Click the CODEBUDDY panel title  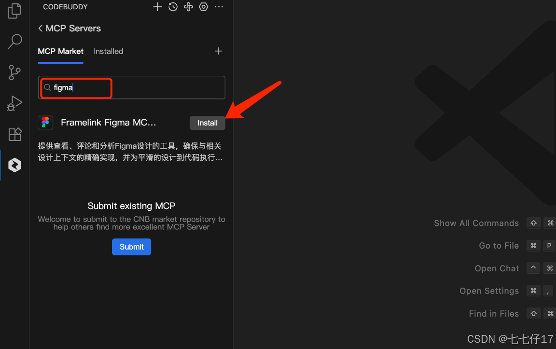click(x=65, y=7)
